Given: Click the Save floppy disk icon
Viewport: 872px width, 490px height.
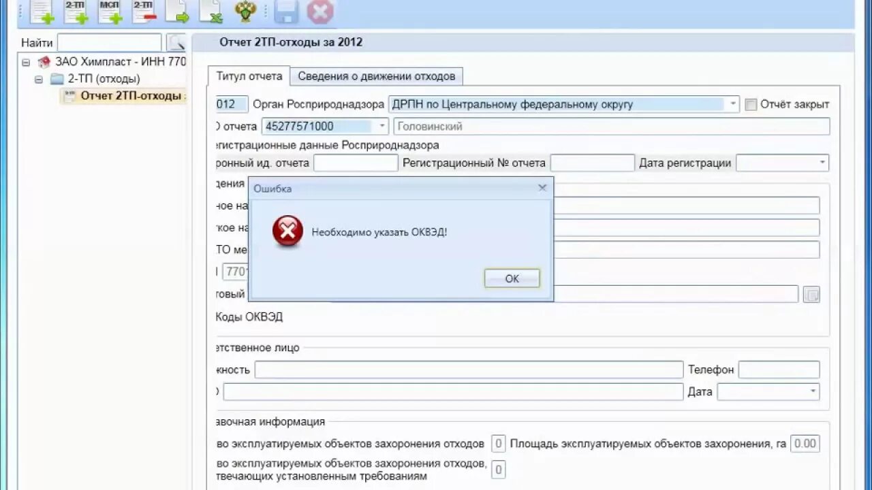Looking at the screenshot, I should tap(287, 12).
